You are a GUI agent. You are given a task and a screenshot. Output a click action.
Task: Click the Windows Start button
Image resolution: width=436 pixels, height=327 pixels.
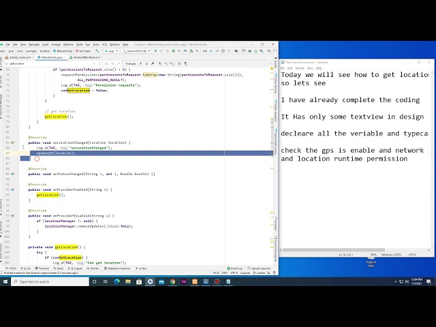click(5, 281)
